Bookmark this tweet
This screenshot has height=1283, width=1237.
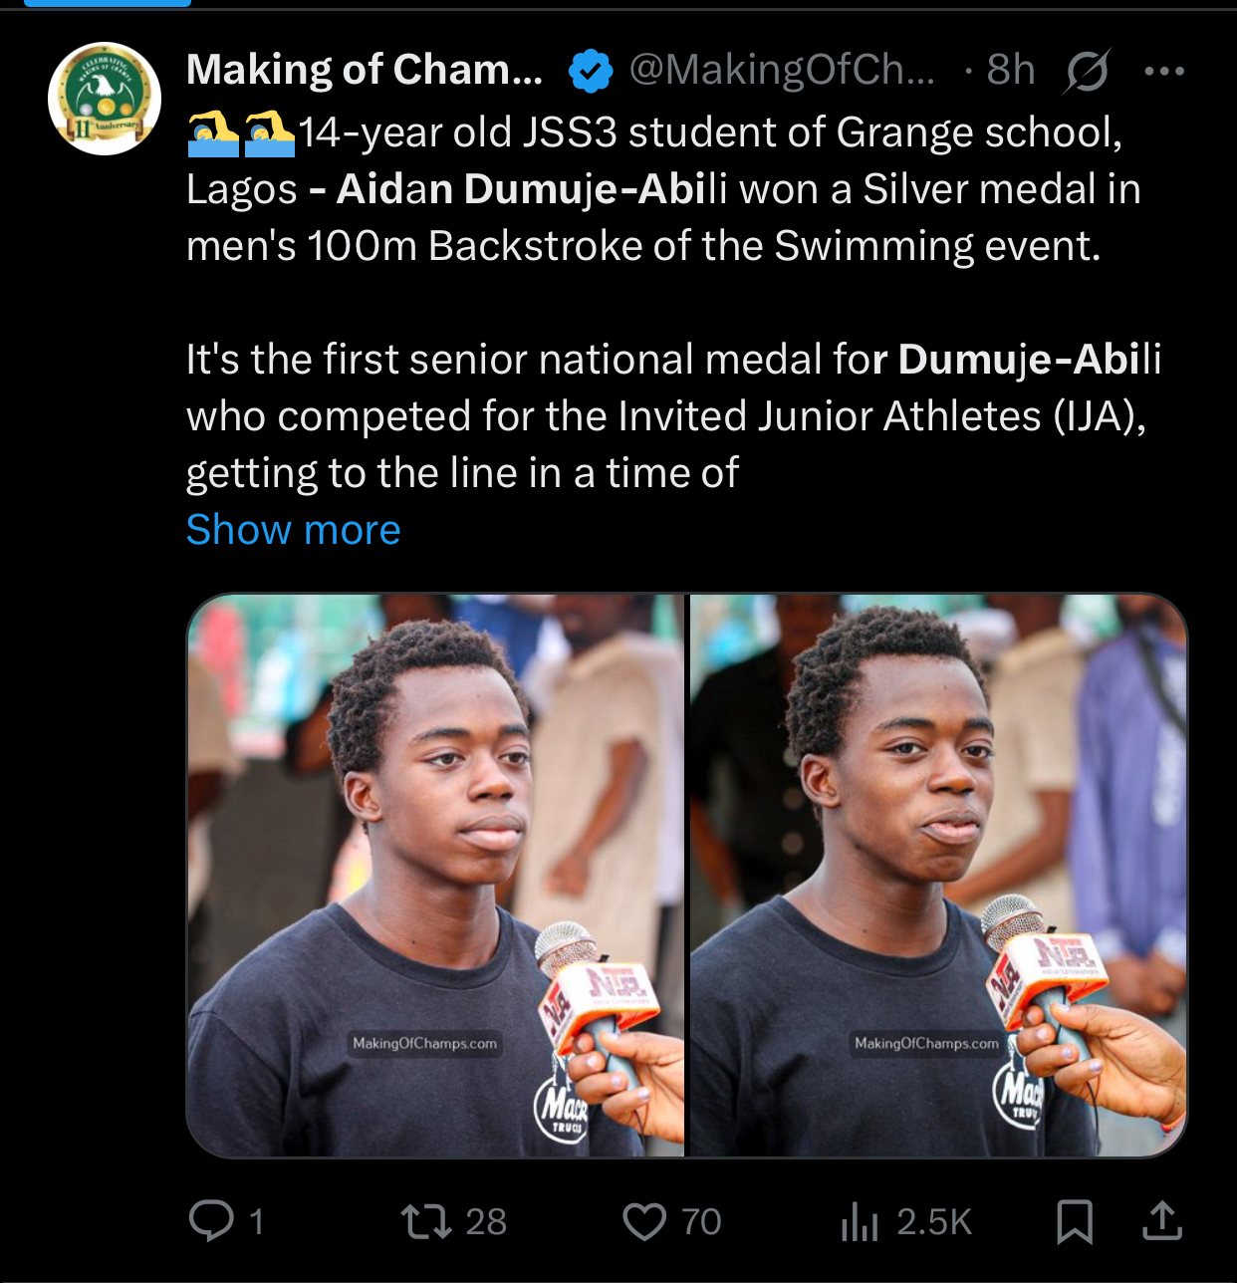pos(1075,1221)
